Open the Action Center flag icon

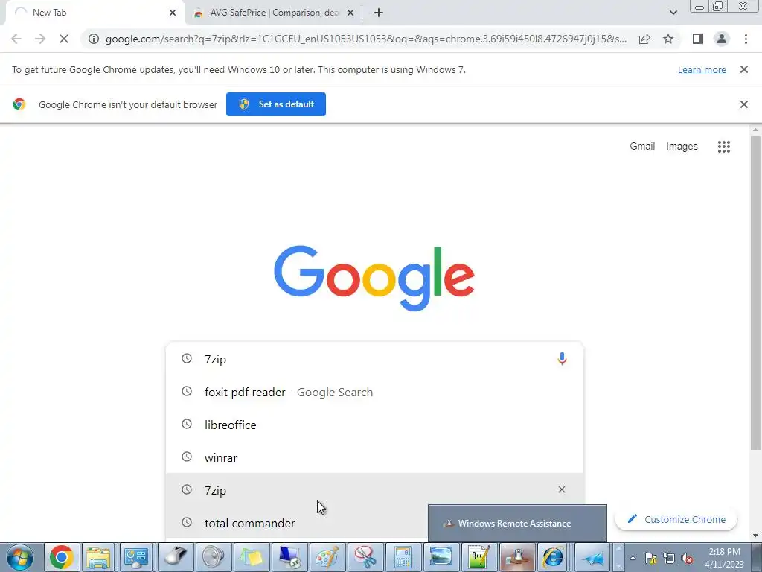650,559
